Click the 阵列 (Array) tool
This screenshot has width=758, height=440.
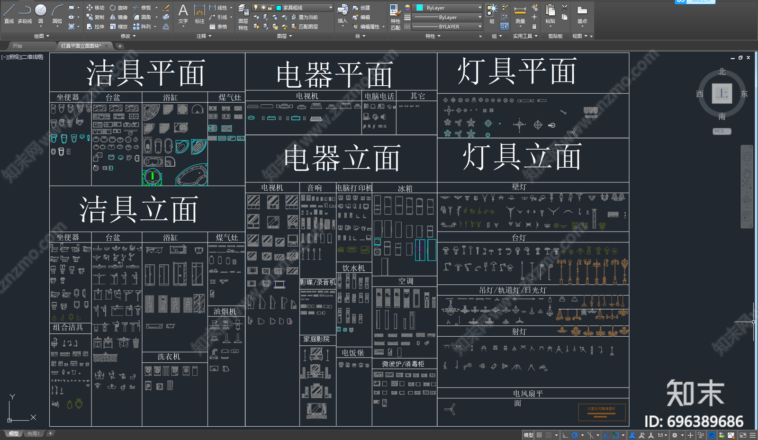pyautogui.click(x=142, y=27)
